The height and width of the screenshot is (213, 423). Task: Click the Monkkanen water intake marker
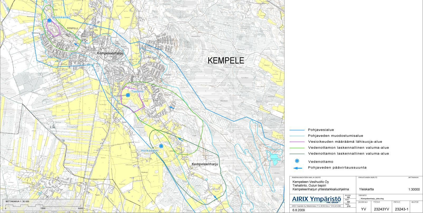tap(49, 20)
